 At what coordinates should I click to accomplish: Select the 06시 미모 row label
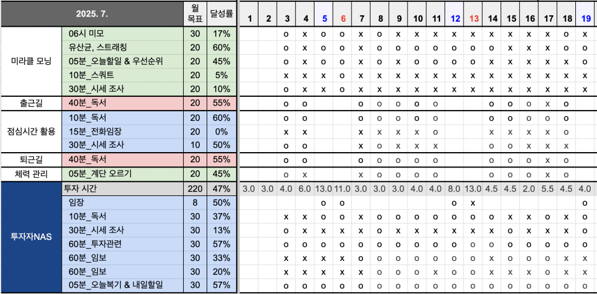[123, 34]
